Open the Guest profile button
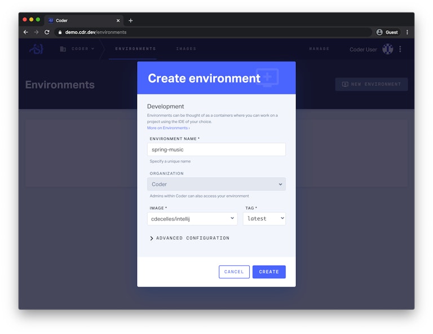 tap(387, 32)
